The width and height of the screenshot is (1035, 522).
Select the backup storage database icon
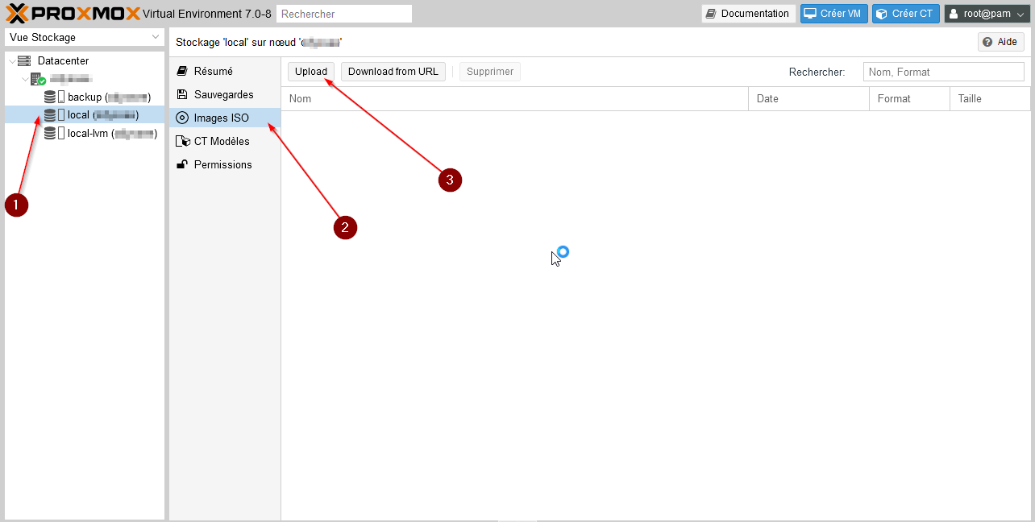click(x=50, y=97)
